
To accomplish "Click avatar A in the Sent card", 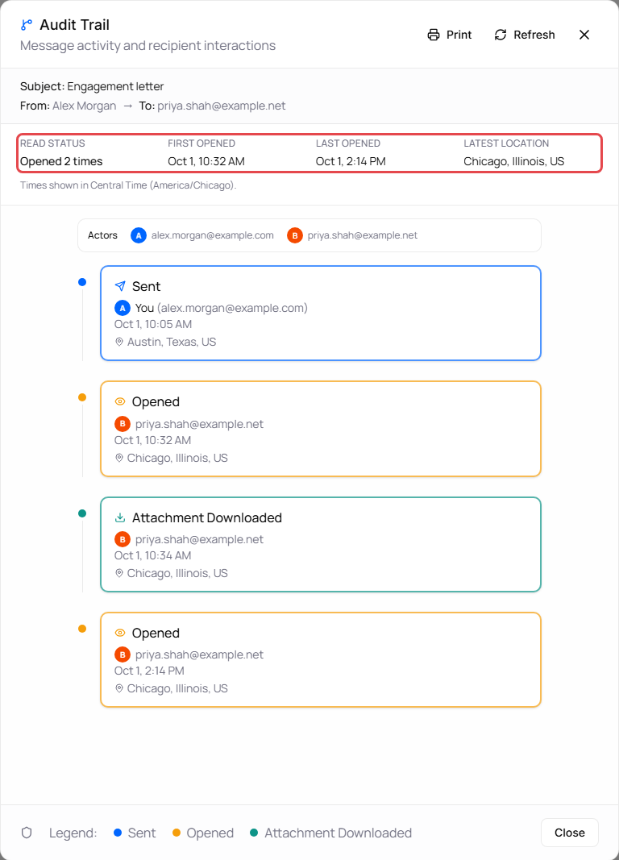I will pos(123,308).
